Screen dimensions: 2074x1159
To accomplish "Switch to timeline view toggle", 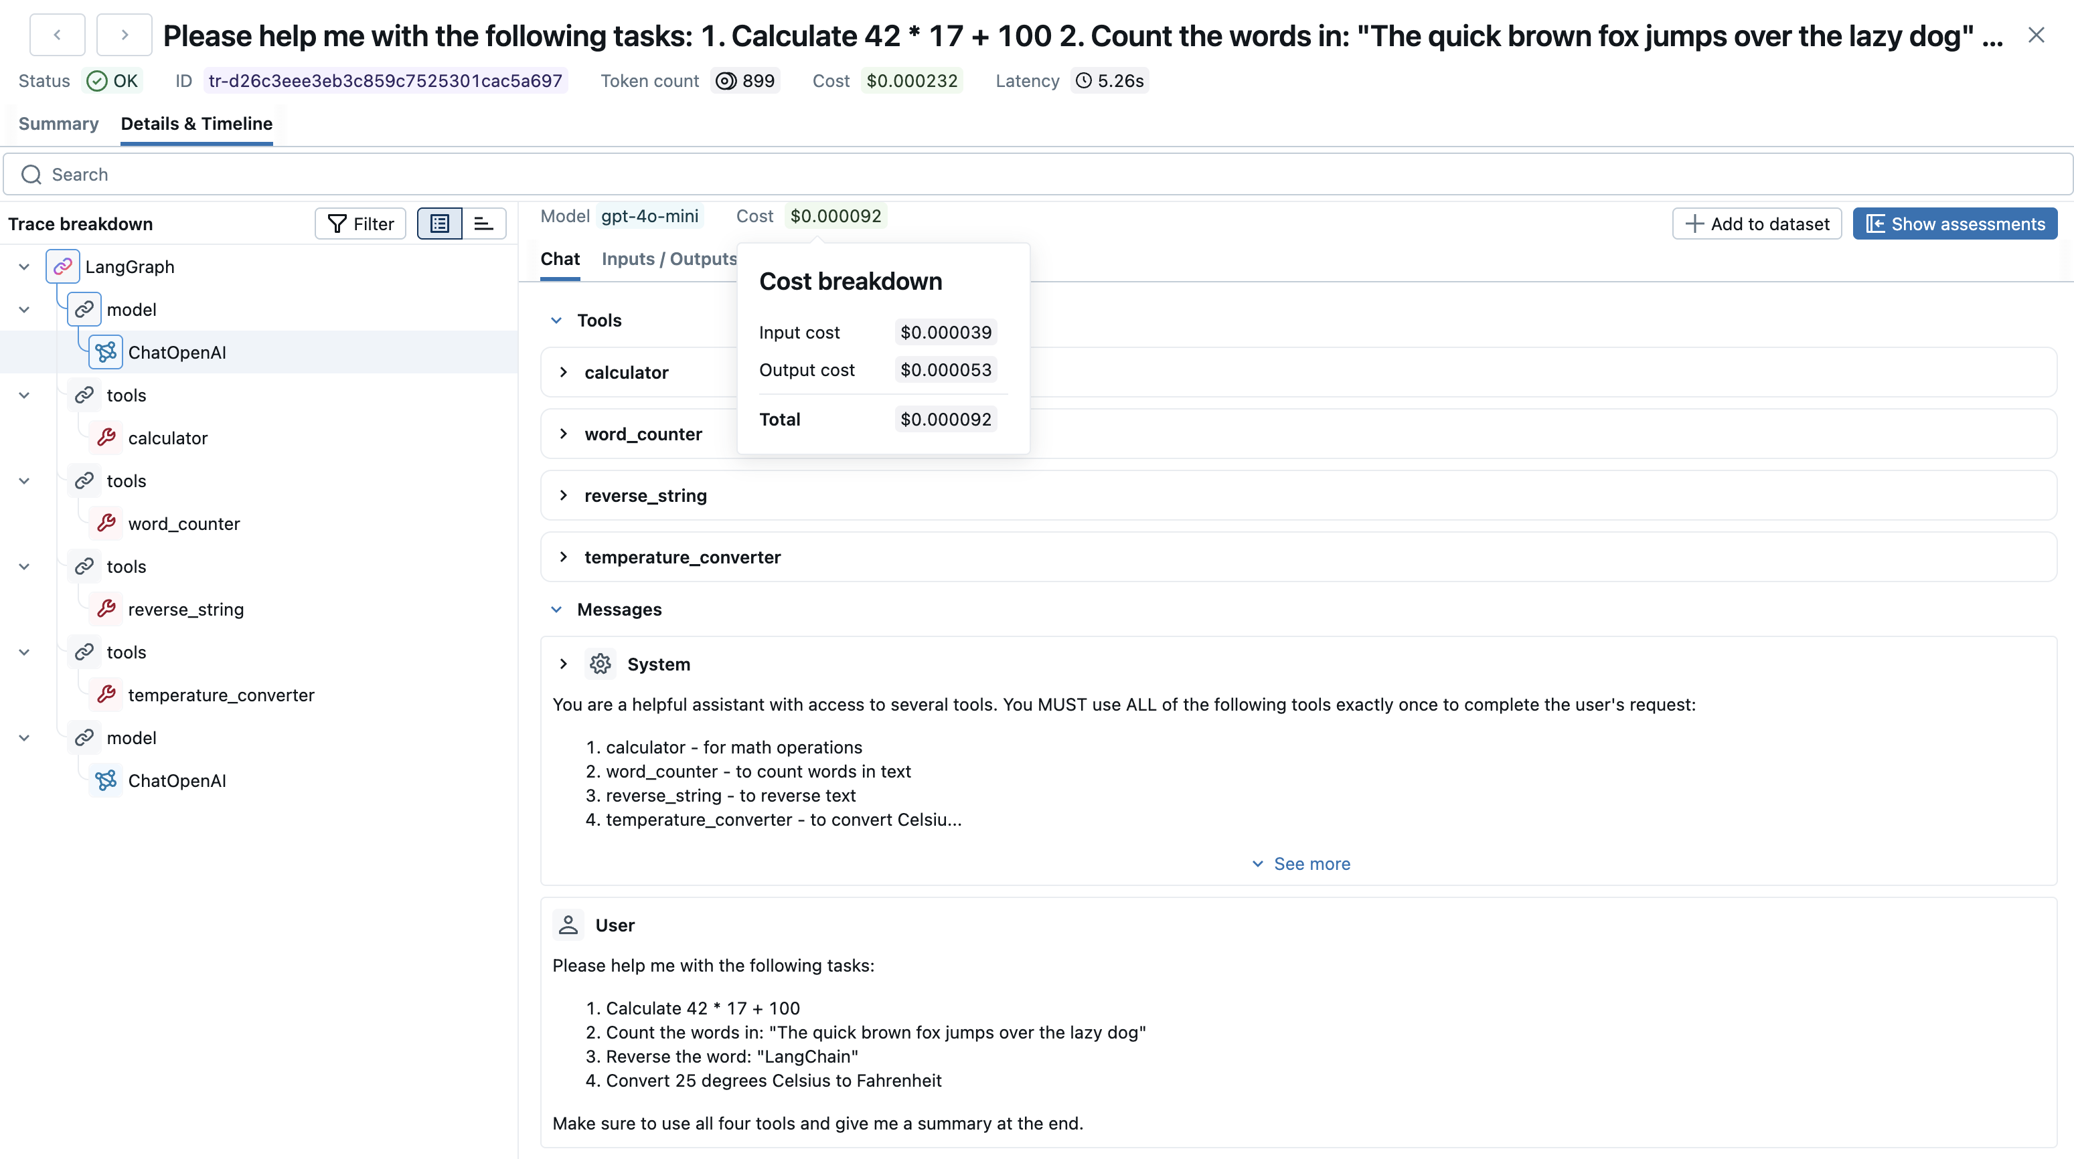I will point(483,224).
